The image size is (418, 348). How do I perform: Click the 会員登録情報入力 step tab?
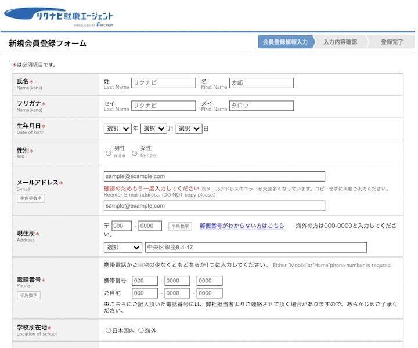click(285, 42)
